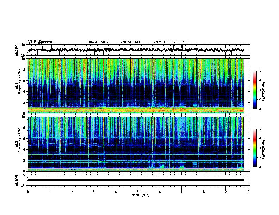The width and height of the screenshot is (279, 215).
Task: Click the "-3" label on ch.1 color scale
Action: coord(260,71)
